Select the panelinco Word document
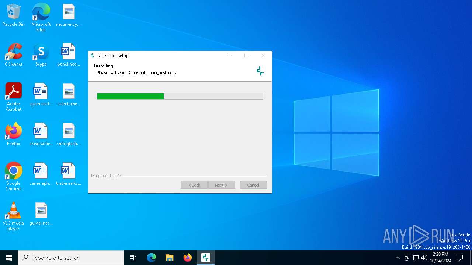 [x=69, y=55]
